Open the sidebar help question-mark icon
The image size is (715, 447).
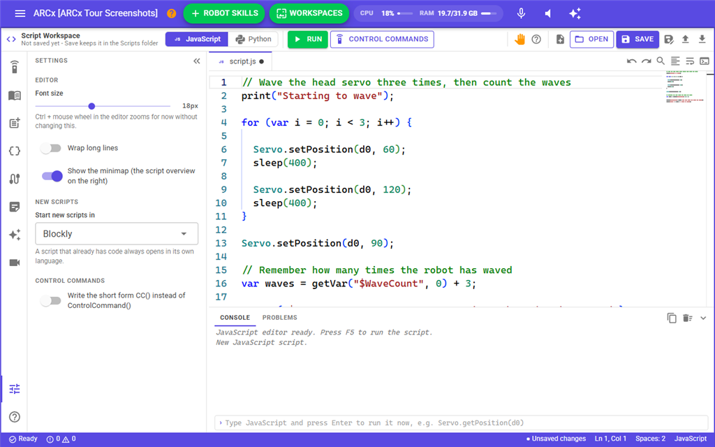click(15, 417)
